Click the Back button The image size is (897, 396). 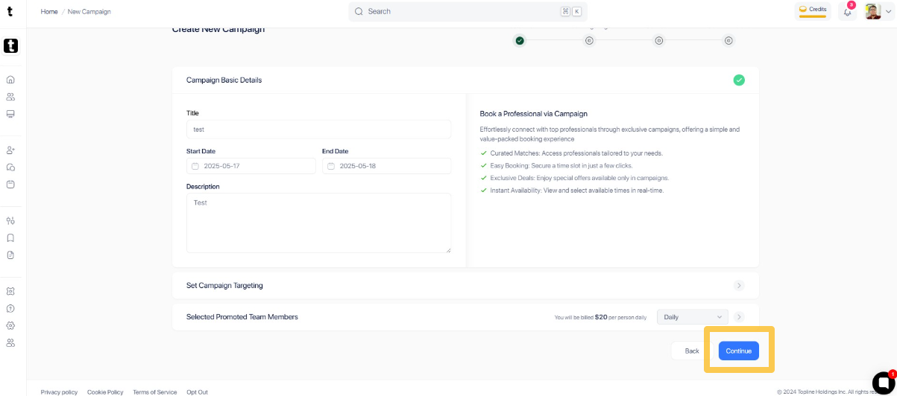(x=692, y=351)
